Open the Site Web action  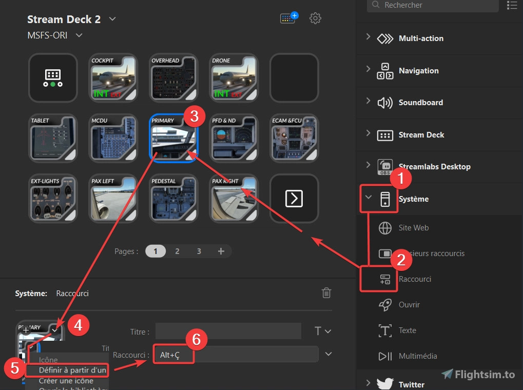414,228
